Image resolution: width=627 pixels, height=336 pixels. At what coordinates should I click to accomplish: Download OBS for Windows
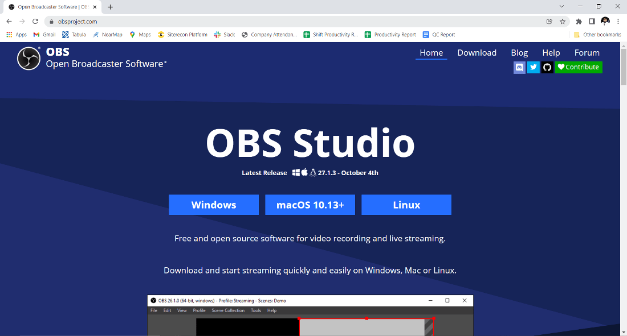pyautogui.click(x=213, y=205)
